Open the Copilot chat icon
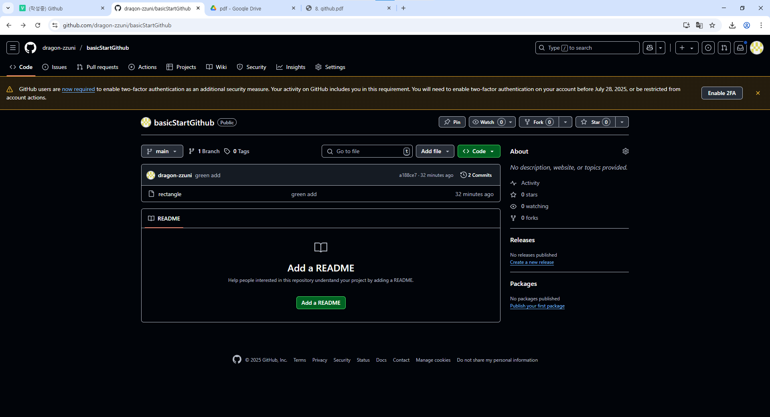 tap(650, 48)
